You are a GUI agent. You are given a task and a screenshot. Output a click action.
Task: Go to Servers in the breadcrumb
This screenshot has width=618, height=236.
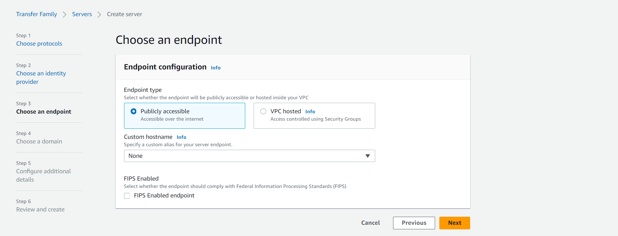click(82, 14)
